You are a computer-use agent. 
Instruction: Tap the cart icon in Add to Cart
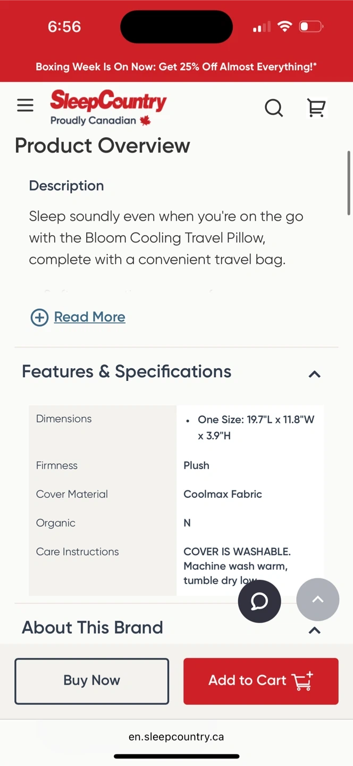click(302, 681)
